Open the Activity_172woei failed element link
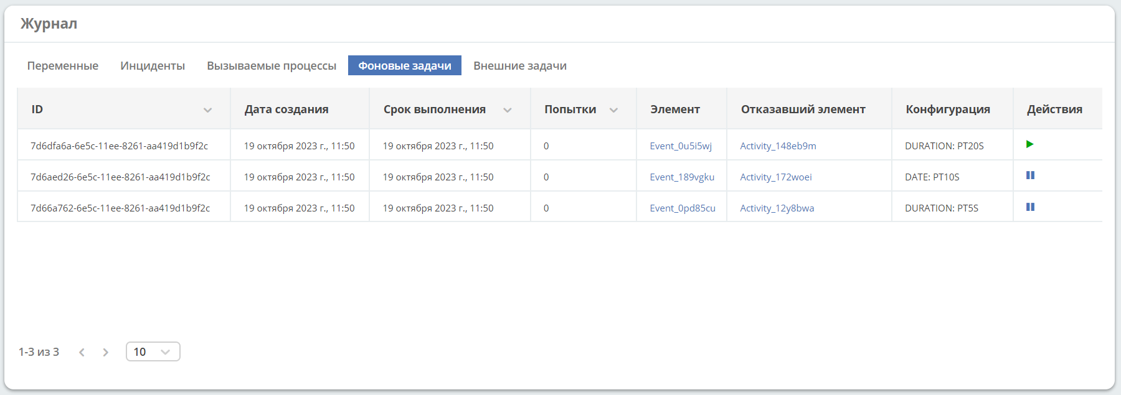The width and height of the screenshot is (1121, 395). pyautogui.click(x=776, y=177)
